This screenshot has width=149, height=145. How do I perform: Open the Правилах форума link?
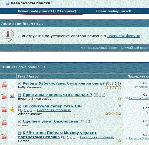[x=124, y=36]
